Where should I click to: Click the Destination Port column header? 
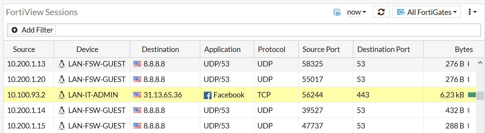[384, 49]
